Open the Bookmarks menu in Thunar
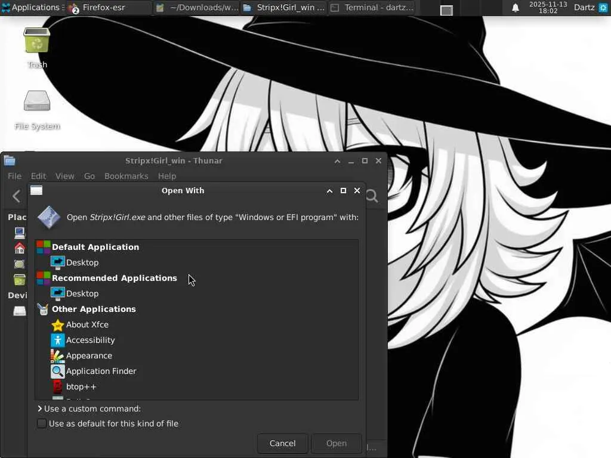The height and width of the screenshot is (458, 611). pyautogui.click(x=126, y=176)
